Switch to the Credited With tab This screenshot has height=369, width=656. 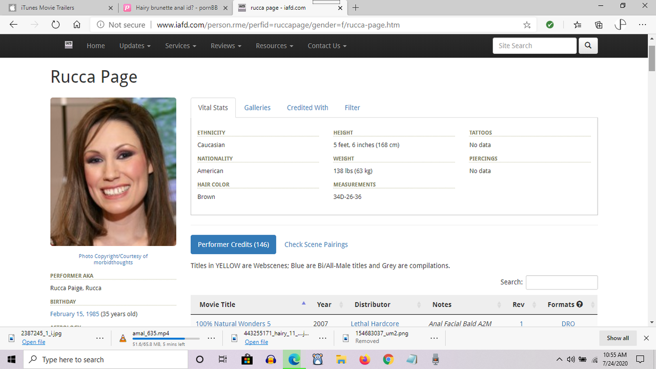307,108
